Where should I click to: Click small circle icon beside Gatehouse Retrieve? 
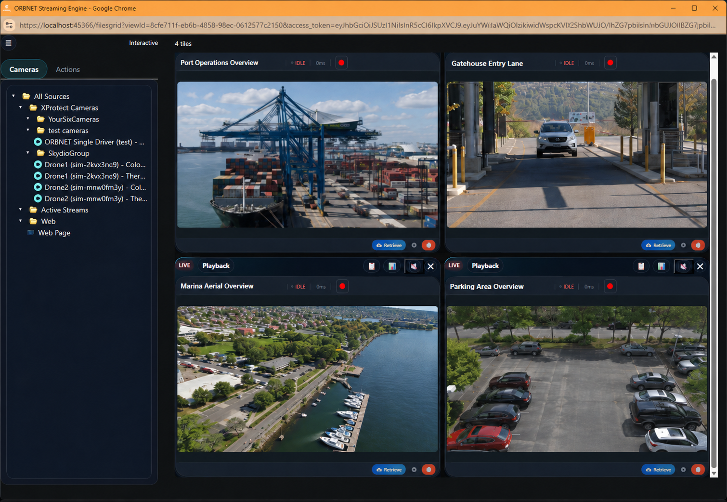[x=683, y=245]
